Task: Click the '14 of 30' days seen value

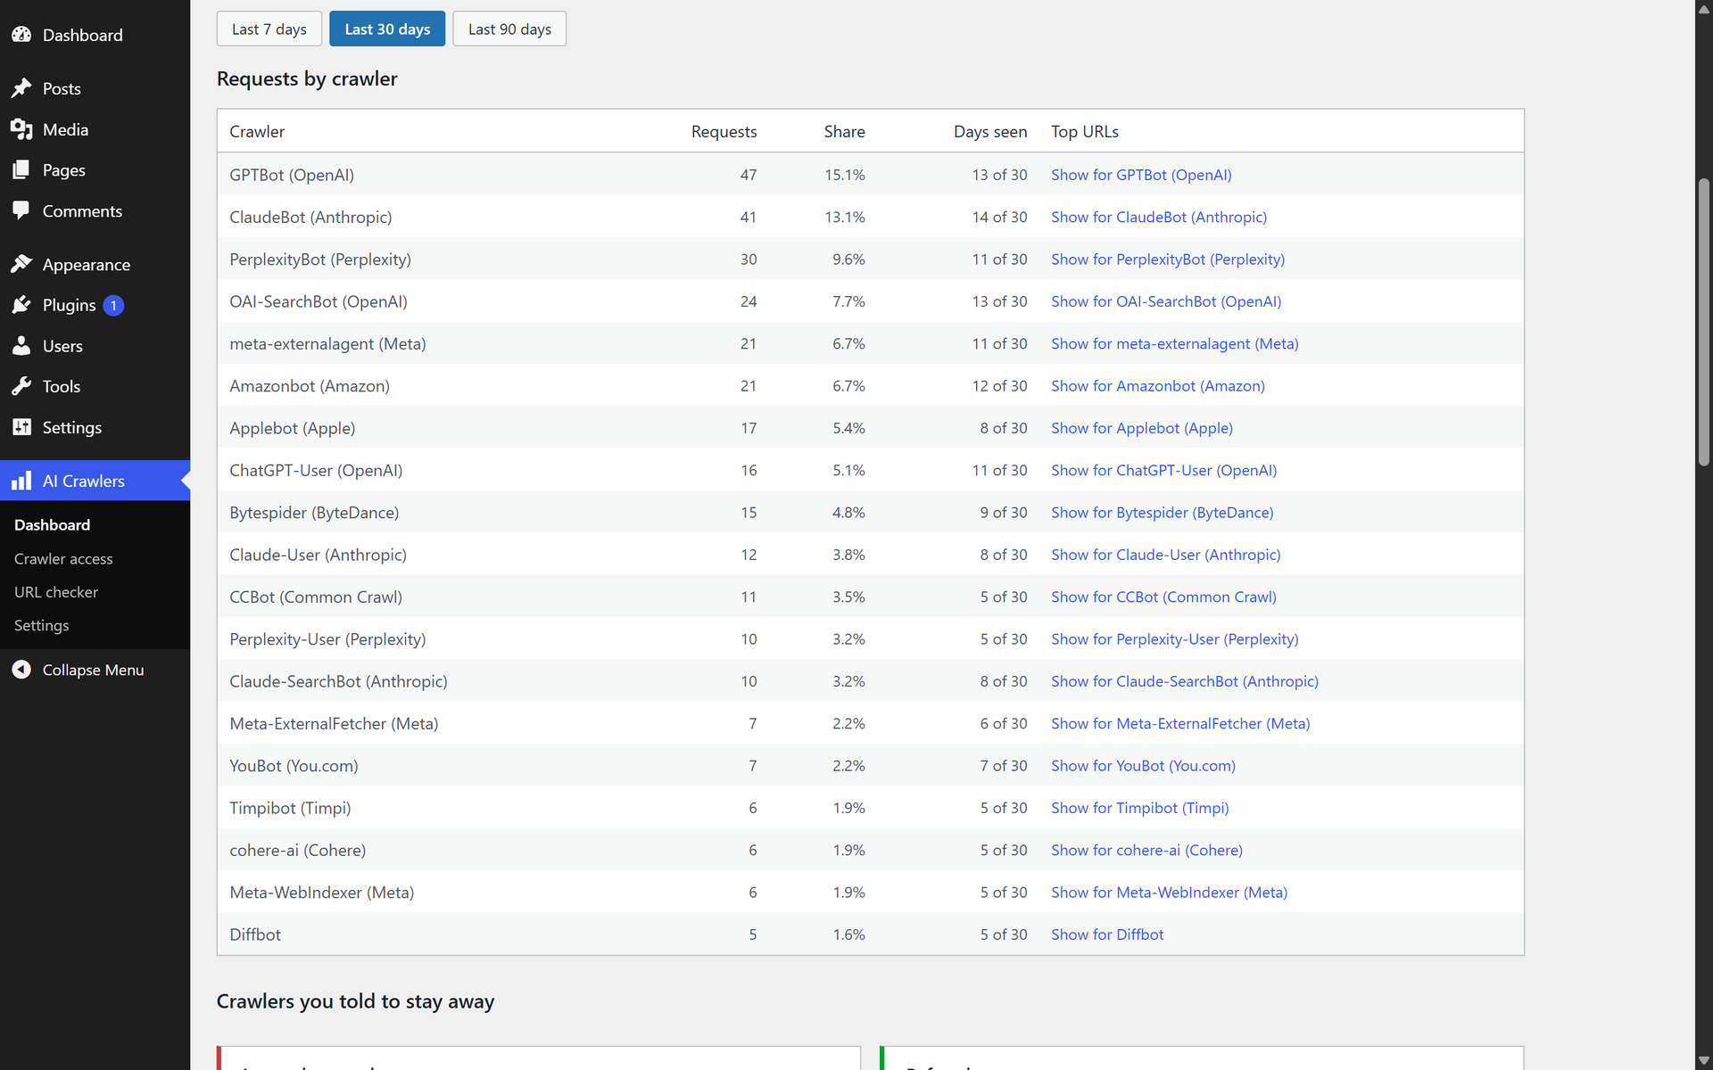Action: (999, 217)
